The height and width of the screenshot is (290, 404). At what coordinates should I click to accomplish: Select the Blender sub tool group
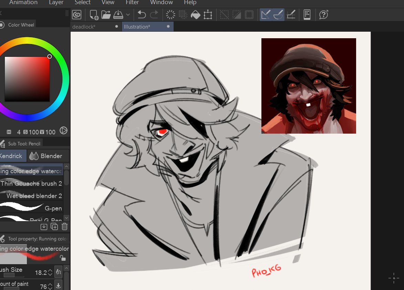point(48,156)
